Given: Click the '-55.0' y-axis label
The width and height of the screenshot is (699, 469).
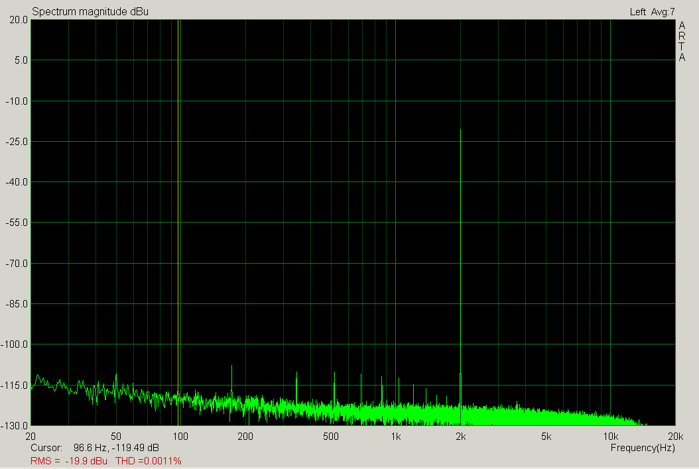Looking at the screenshot, I should (x=17, y=223).
